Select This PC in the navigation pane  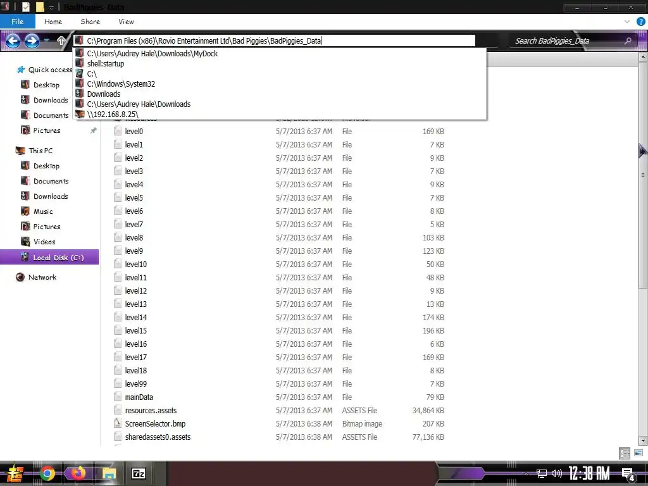(x=40, y=151)
